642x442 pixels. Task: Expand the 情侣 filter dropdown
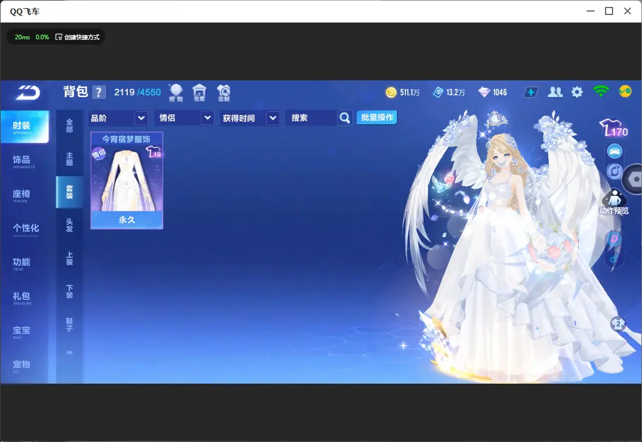coord(184,118)
